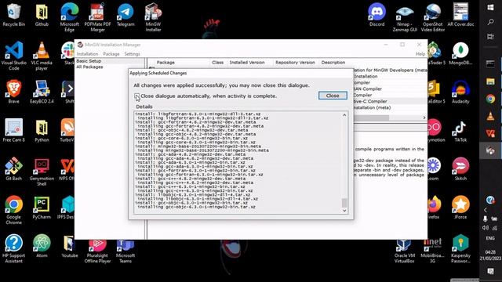The image size is (502, 282).
Task: Open the Python folder icon
Action: pos(42,131)
